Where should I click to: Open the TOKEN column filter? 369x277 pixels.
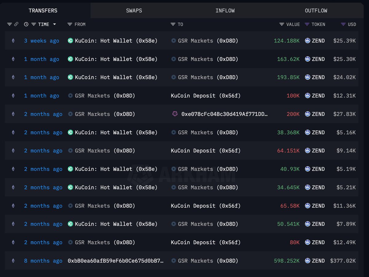[x=307, y=24]
